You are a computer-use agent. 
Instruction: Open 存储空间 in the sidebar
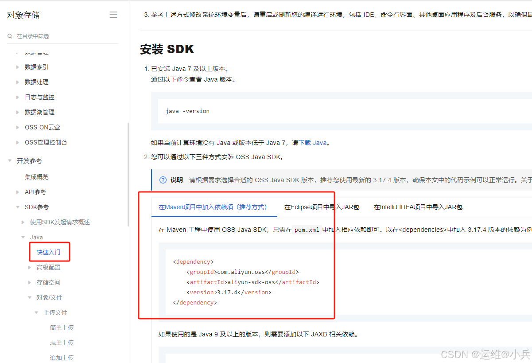tap(49, 282)
